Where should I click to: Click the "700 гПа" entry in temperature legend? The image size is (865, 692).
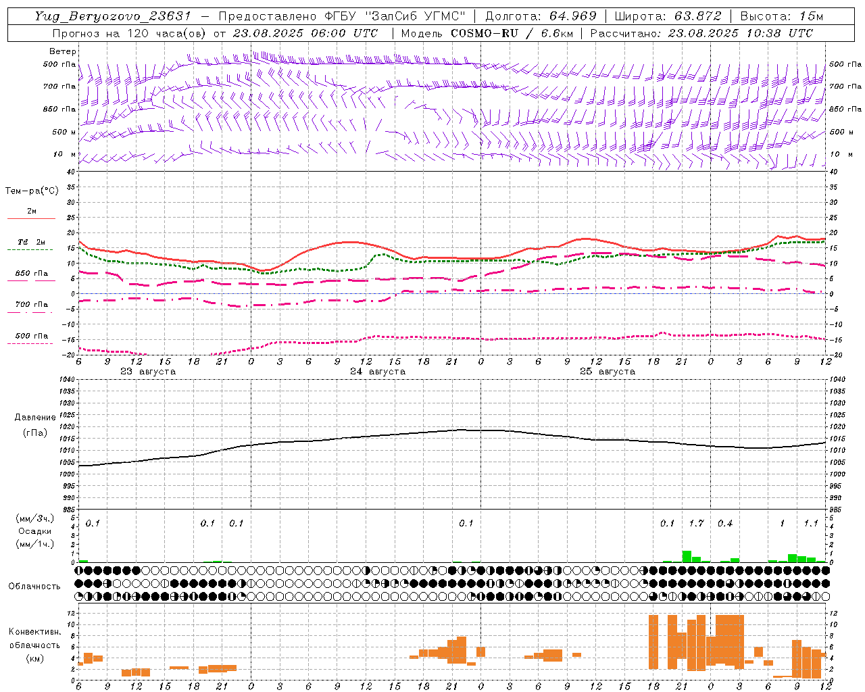[32, 304]
